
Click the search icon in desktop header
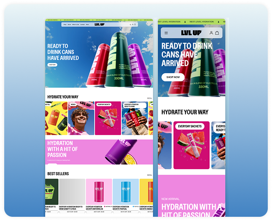click(131, 25)
